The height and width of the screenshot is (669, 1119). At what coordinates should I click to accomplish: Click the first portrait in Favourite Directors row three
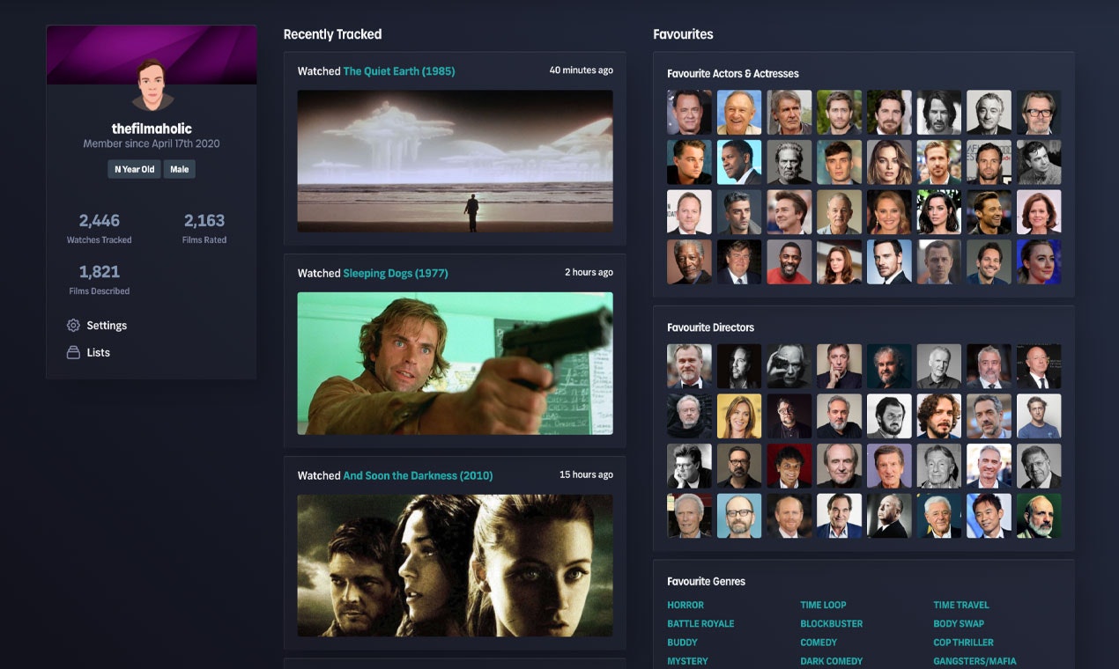(689, 467)
